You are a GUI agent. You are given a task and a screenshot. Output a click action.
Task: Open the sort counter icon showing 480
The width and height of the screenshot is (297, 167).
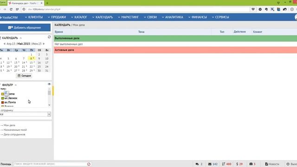pos(227,164)
